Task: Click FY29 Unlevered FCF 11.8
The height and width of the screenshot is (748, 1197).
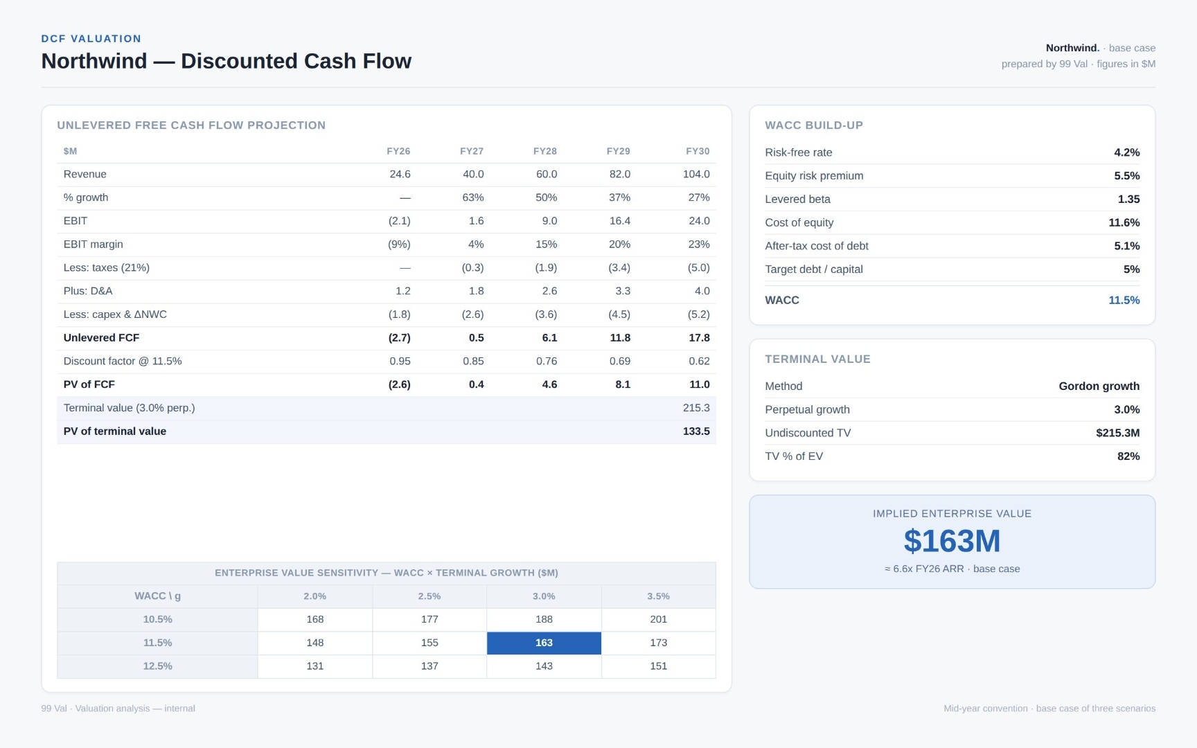Action: click(x=620, y=338)
